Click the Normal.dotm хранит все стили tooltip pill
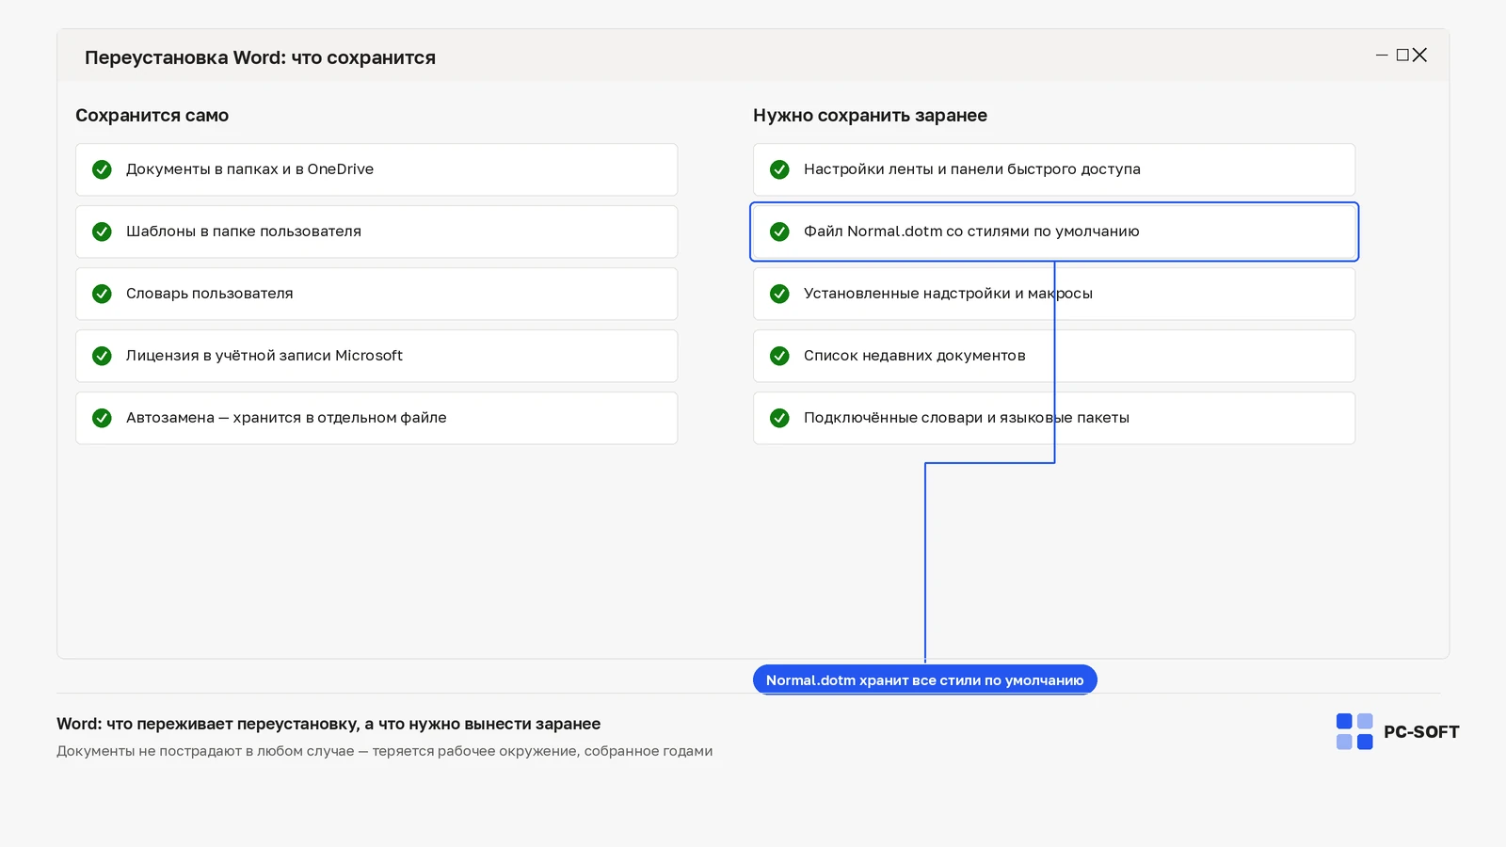The width and height of the screenshot is (1506, 847). click(925, 679)
